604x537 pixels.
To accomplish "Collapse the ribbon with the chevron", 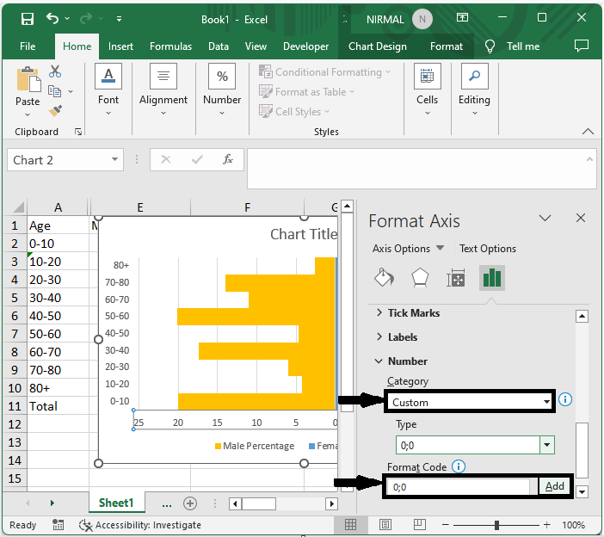I will [588, 132].
